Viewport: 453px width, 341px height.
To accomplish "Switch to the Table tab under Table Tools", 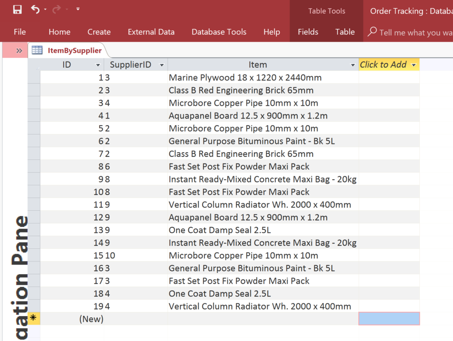I will tap(345, 32).
